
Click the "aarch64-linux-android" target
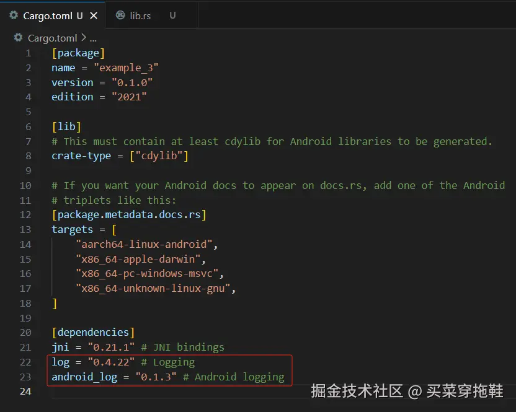144,244
